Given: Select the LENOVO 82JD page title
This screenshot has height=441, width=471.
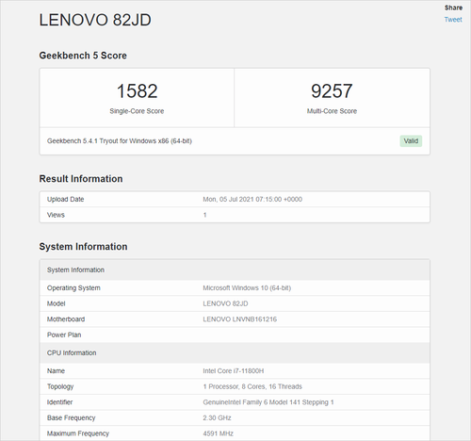Looking at the screenshot, I should (95, 20).
